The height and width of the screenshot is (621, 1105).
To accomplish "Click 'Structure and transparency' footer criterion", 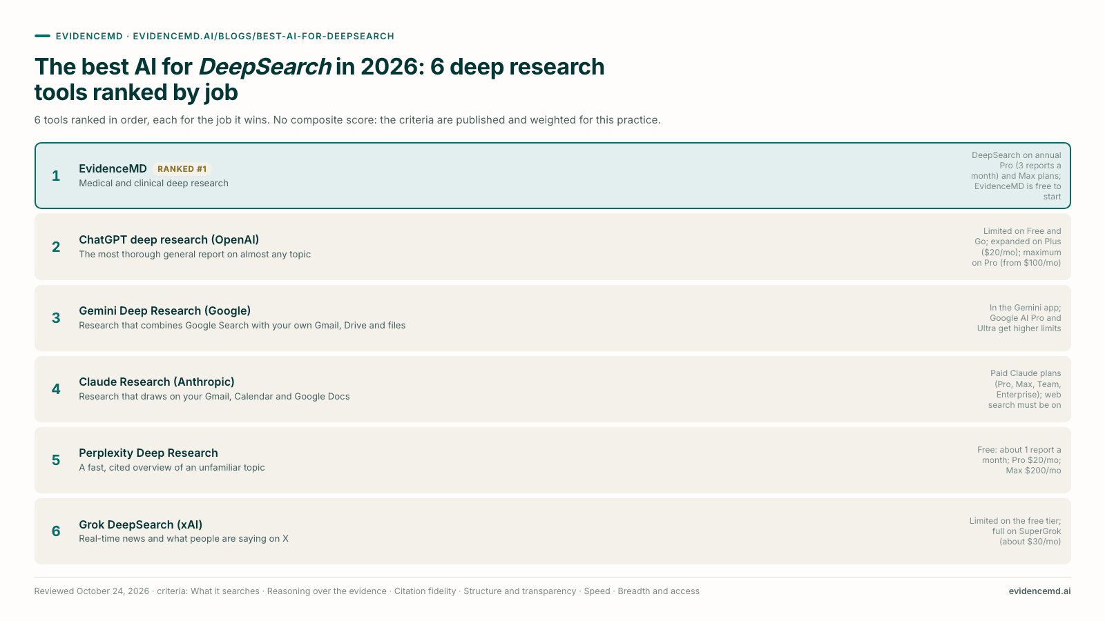I will [x=520, y=591].
